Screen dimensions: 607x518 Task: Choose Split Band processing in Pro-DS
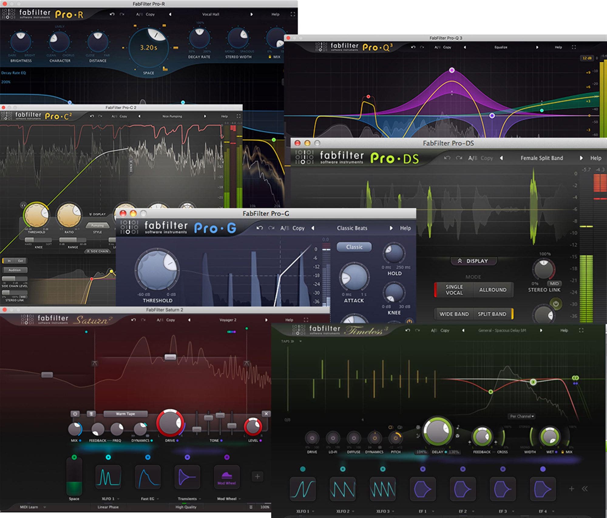pos(492,314)
